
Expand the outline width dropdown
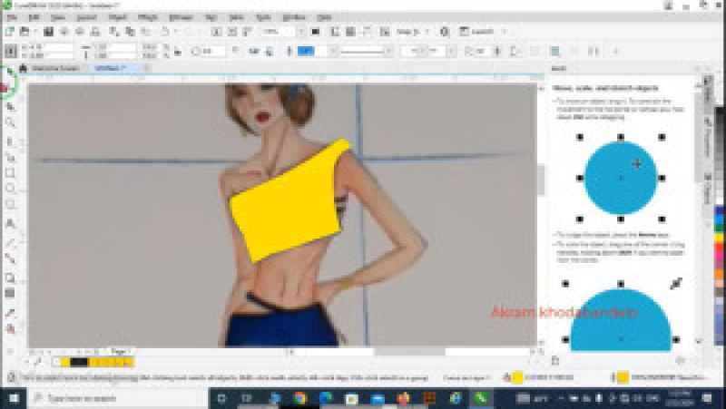332,51
